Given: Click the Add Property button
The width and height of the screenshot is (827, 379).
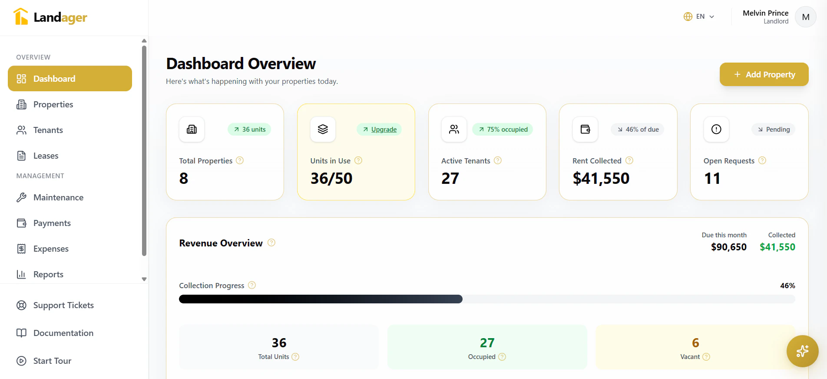Looking at the screenshot, I should tap(764, 74).
